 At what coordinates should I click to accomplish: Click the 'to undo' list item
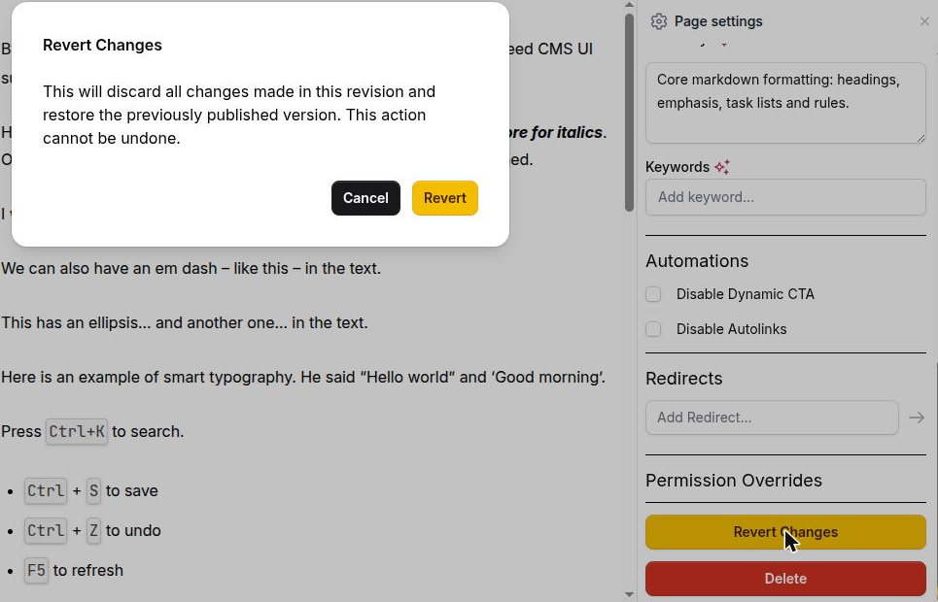coord(92,531)
